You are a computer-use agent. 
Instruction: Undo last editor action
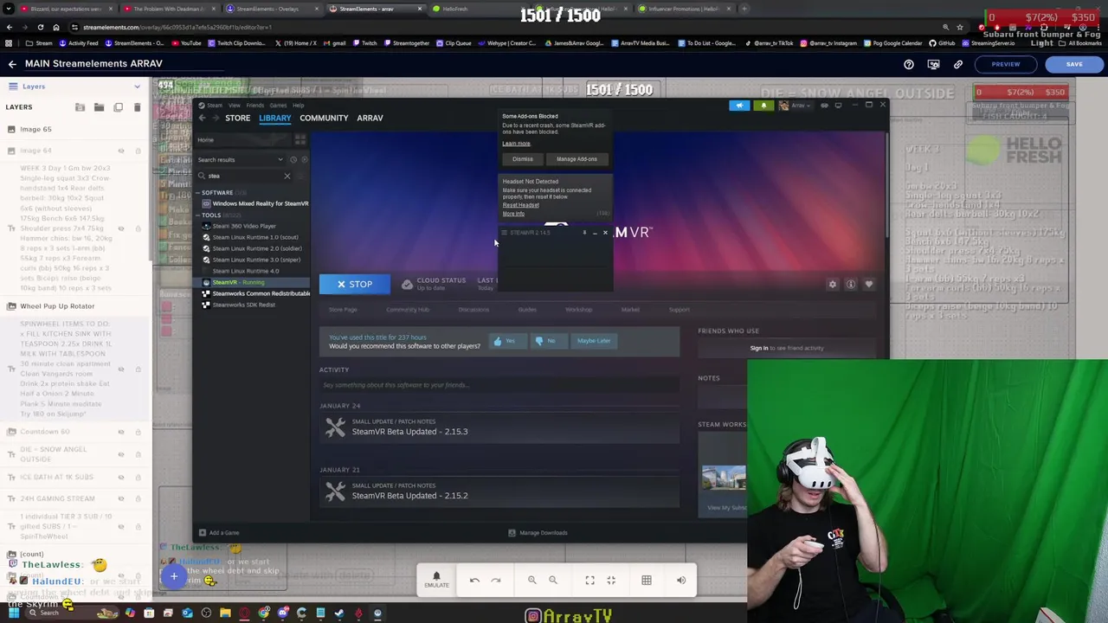474,581
